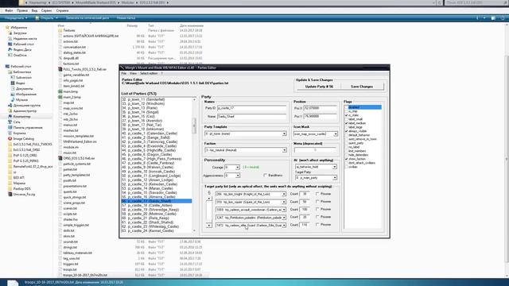Screen dimensions: 509x286
Task: Open Загрузки downloads in Explorer sidebar
Action: pos(19,33)
